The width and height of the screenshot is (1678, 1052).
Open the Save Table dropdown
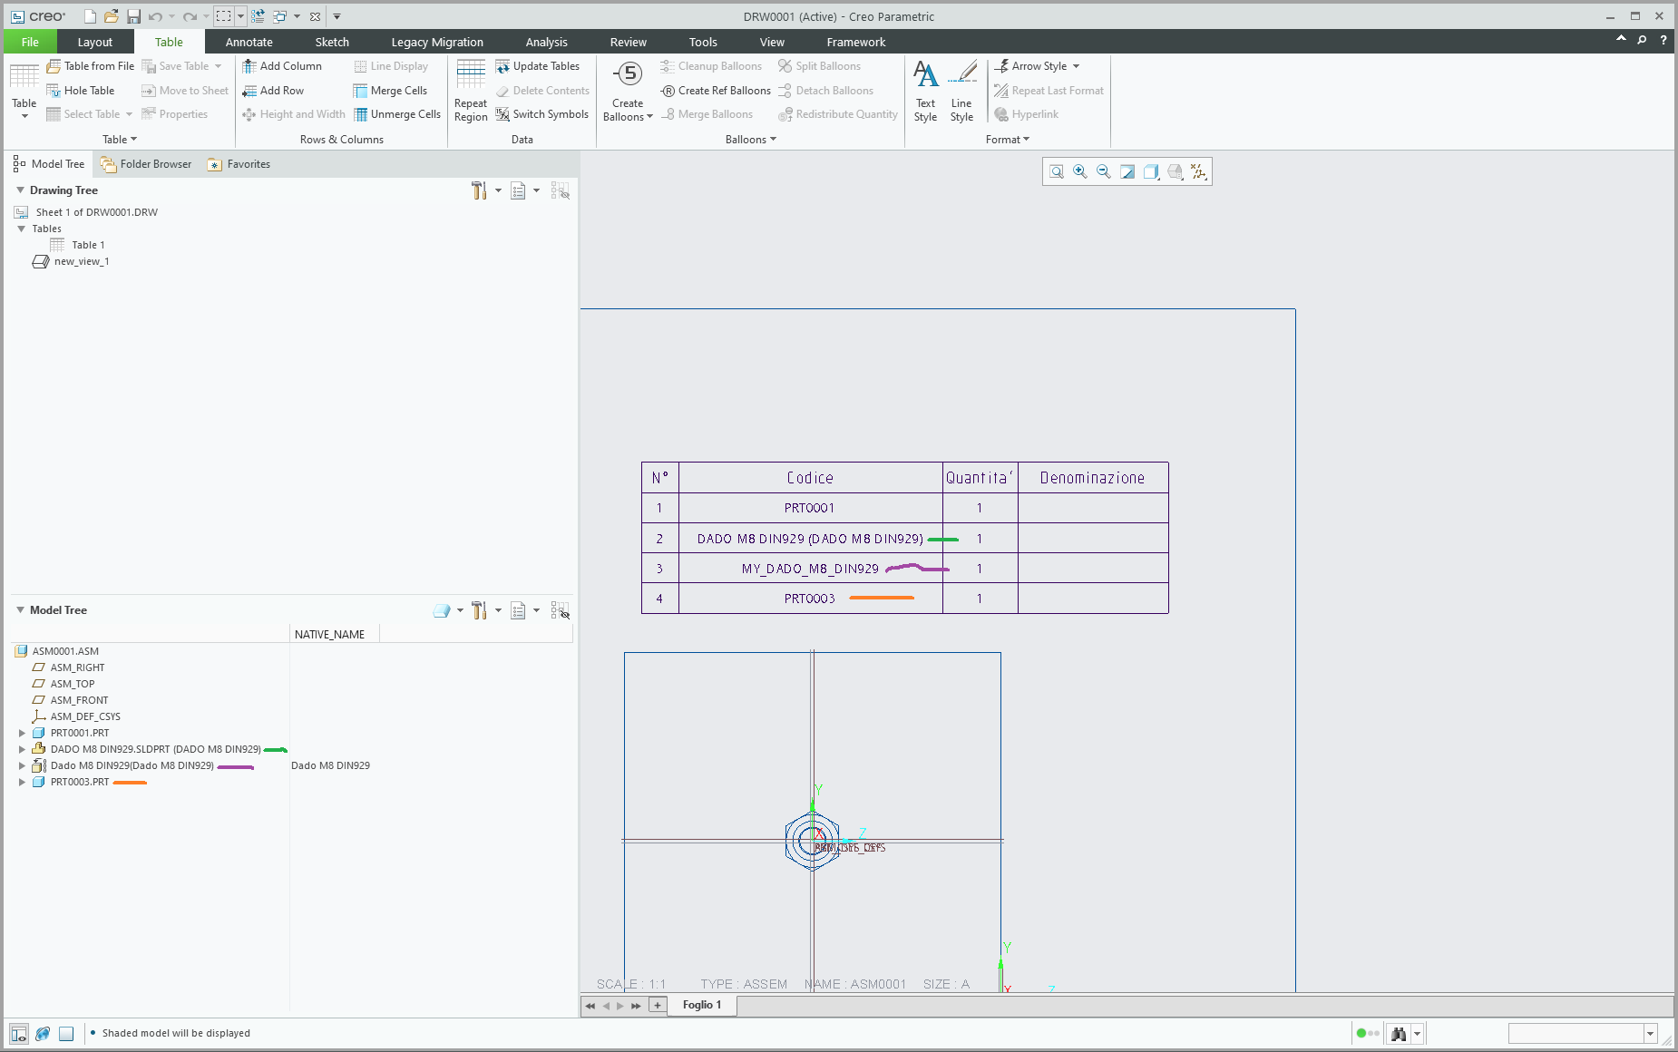click(x=218, y=65)
